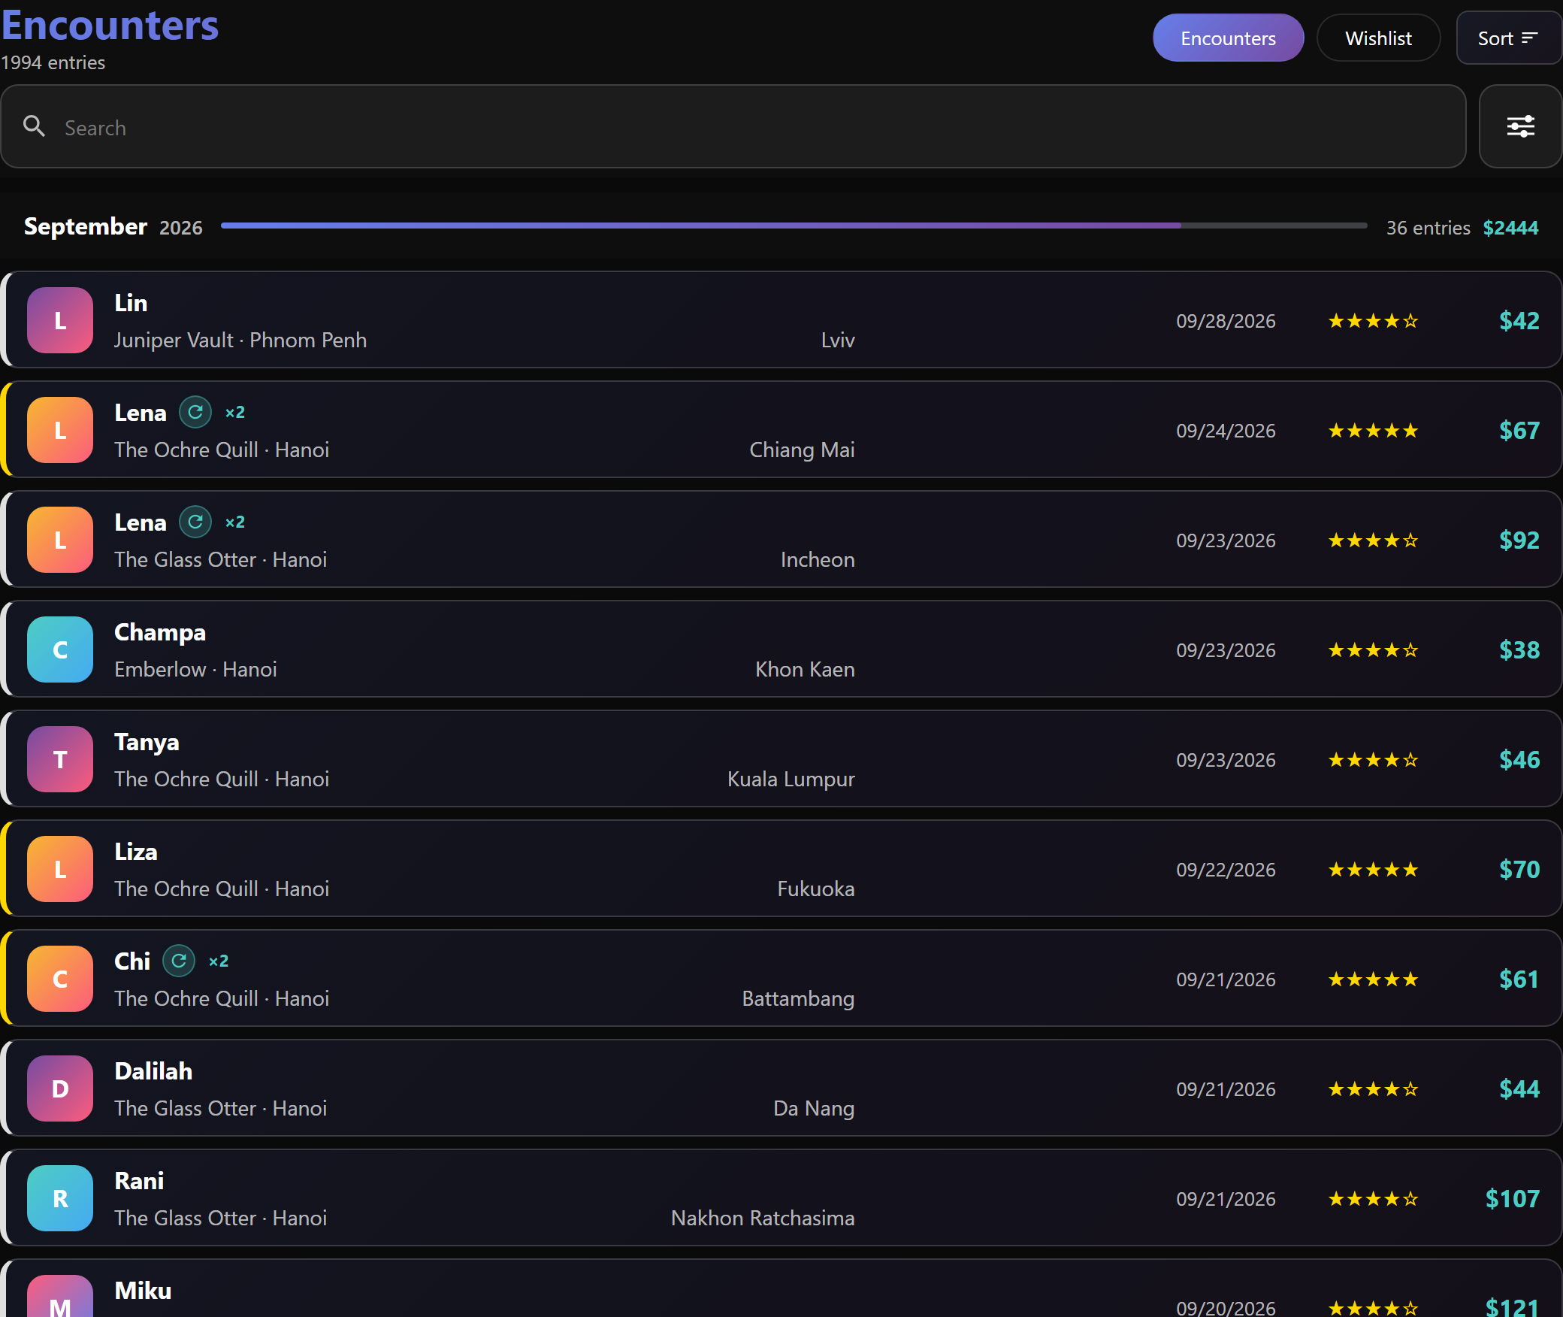The image size is (1563, 1317).
Task: Open the filter settings sliders icon
Action: (x=1520, y=126)
